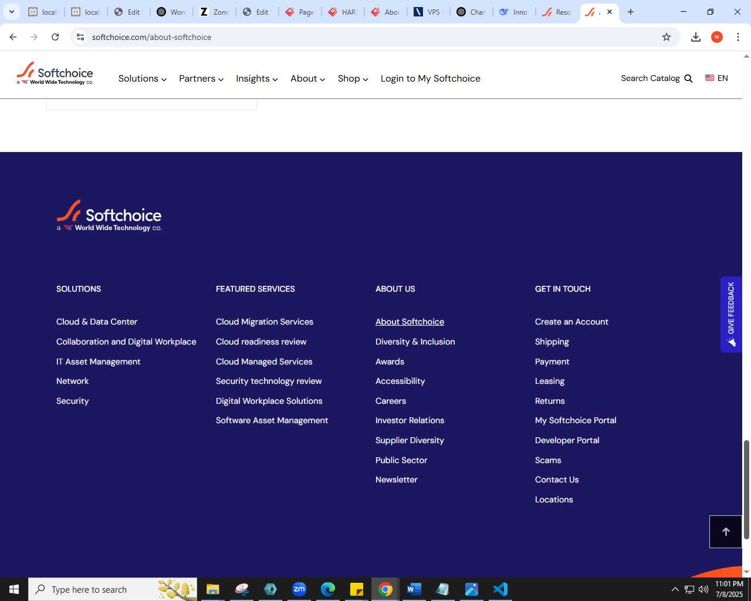Expand the About menu
Screen dimensions: 751x601
pyautogui.click(x=308, y=79)
